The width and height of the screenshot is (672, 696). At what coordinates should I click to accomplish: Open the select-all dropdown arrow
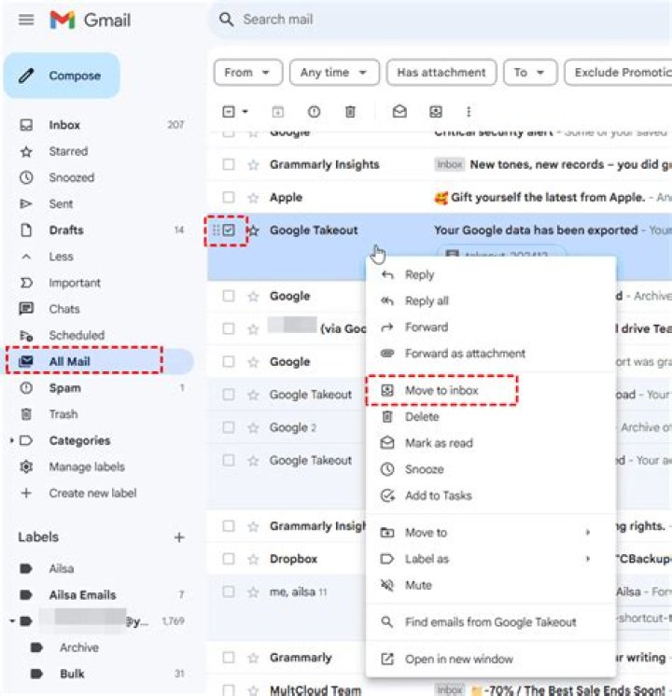245,112
